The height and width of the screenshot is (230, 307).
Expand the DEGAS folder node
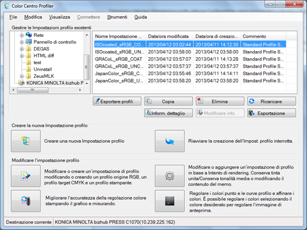[21, 49]
